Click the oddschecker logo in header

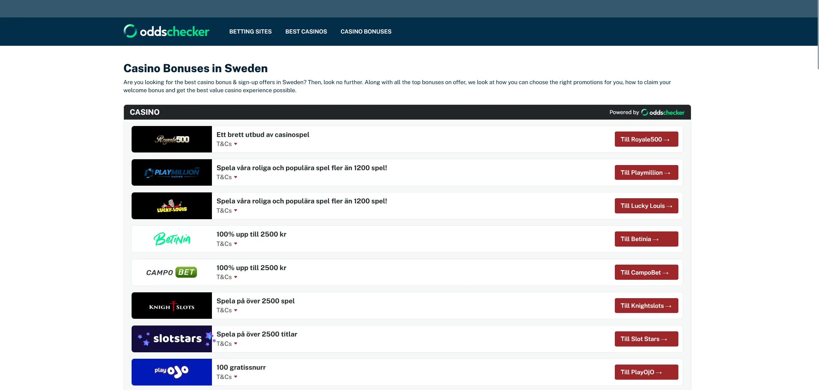click(166, 31)
